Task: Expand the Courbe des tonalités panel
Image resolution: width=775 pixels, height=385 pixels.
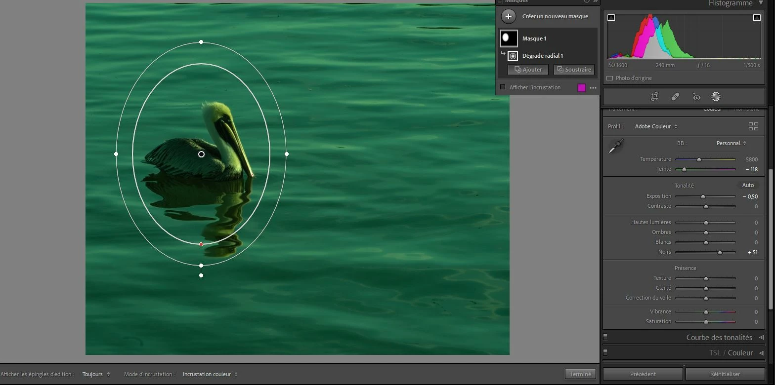Action: (761, 338)
